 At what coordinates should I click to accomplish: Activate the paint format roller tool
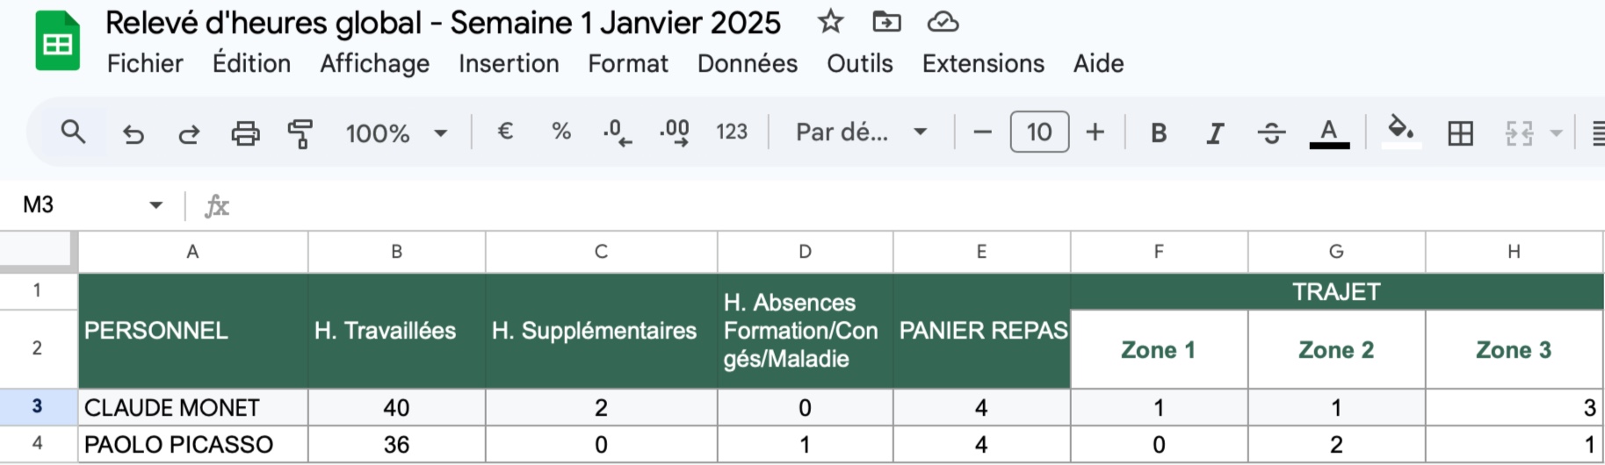click(300, 133)
